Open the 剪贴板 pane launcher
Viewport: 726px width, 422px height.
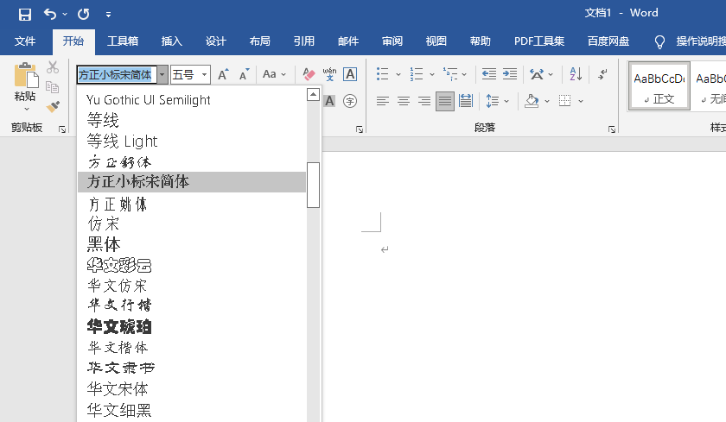coord(62,129)
